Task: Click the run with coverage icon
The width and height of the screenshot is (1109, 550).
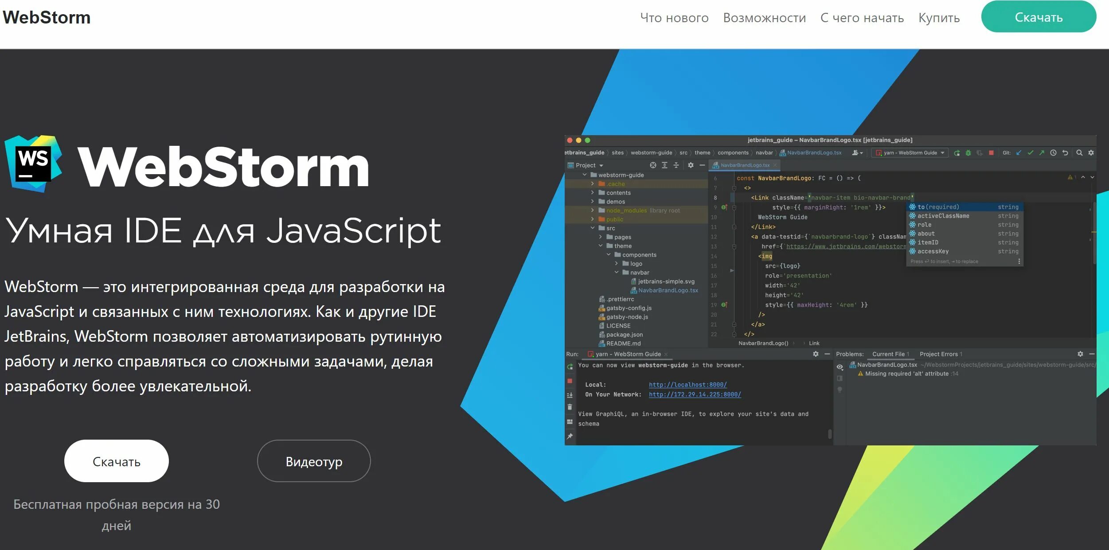Action: tap(980, 153)
